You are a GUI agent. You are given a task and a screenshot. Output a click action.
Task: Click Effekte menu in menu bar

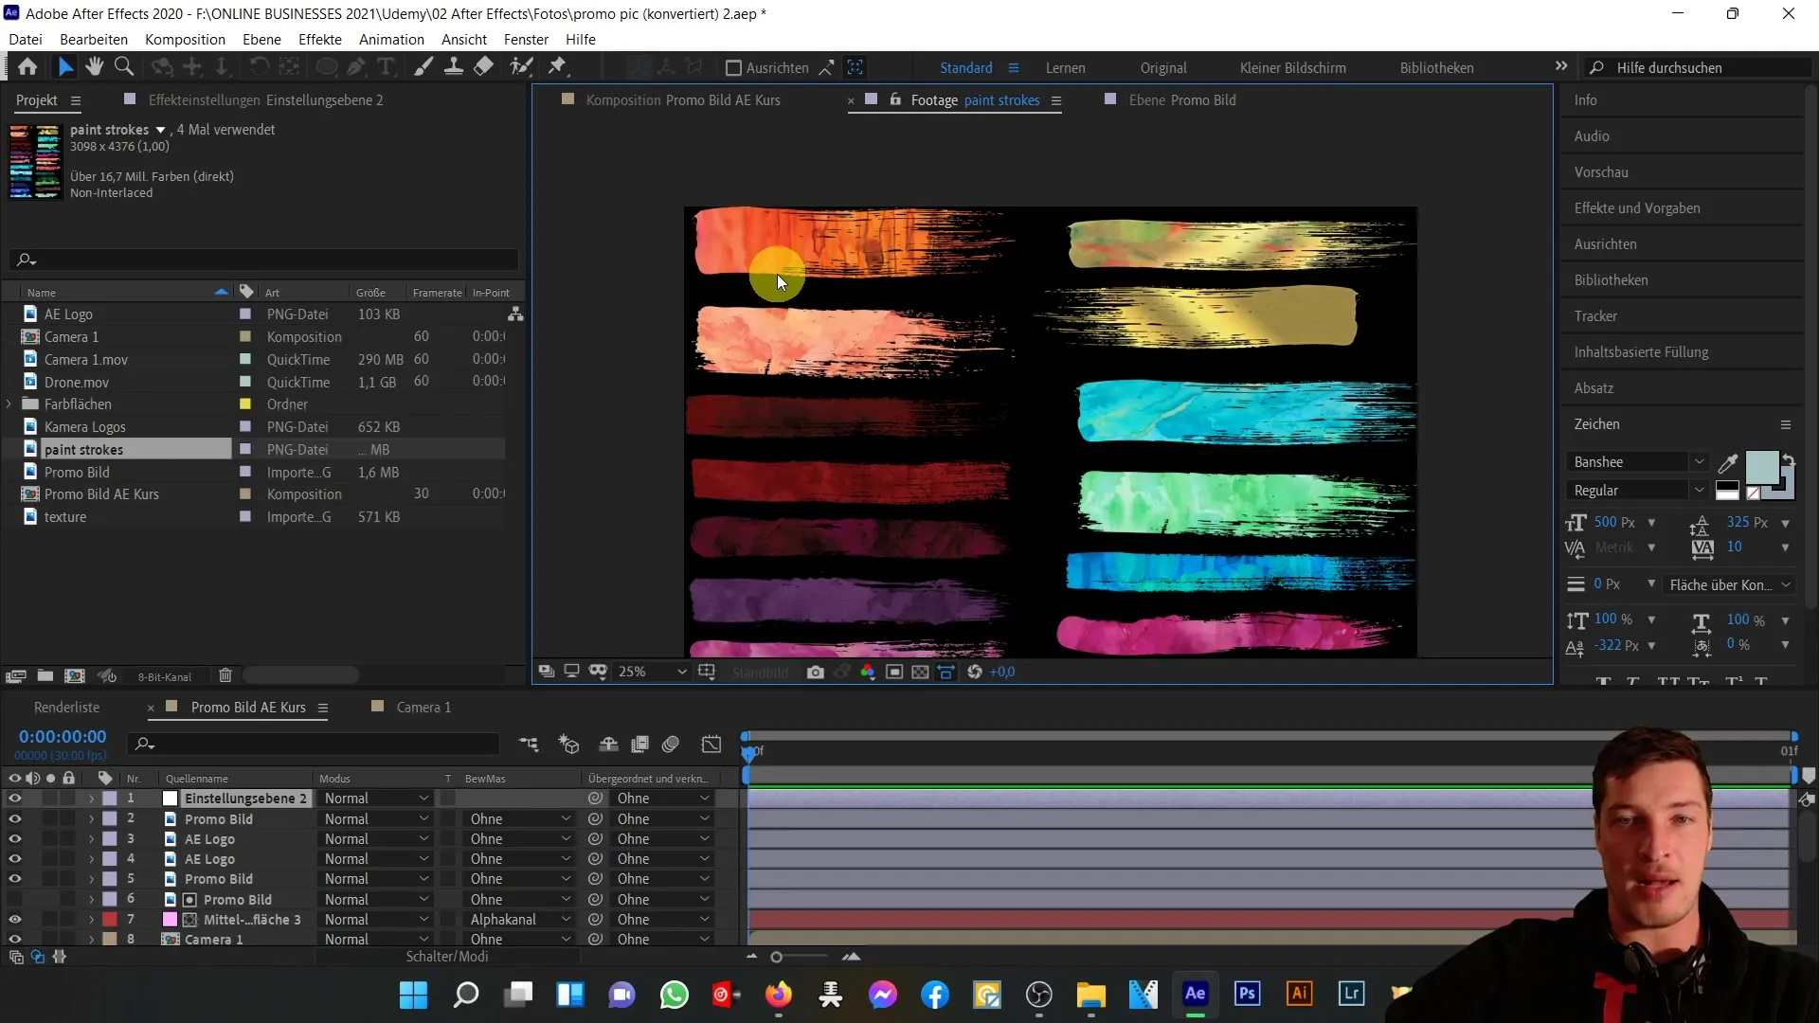click(320, 39)
